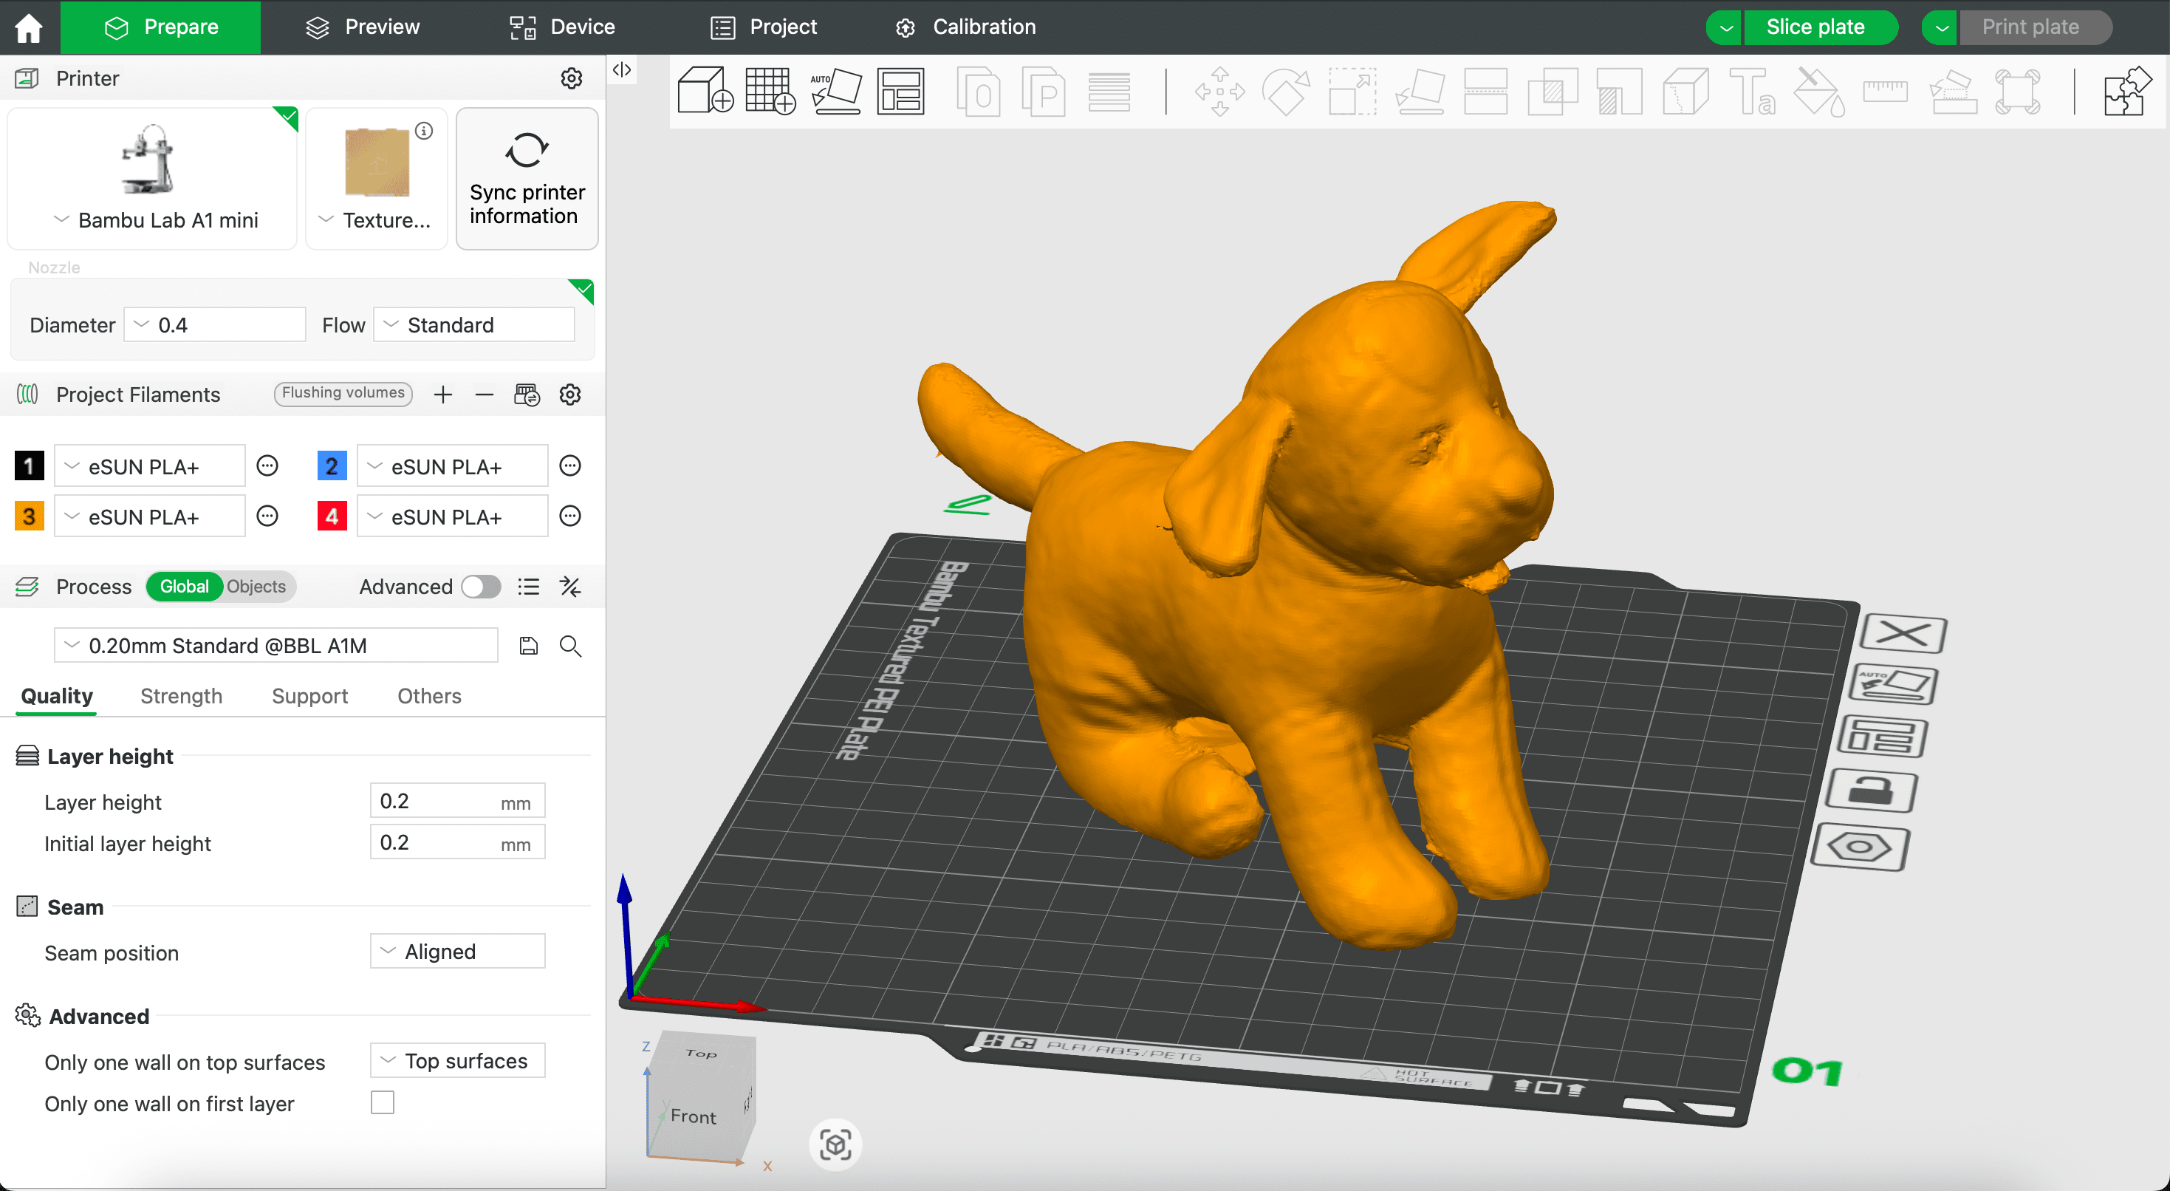Viewport: 2170px width, 1191px height.
Task: Click the Slice plate button
Action: tap(1815, 27)
